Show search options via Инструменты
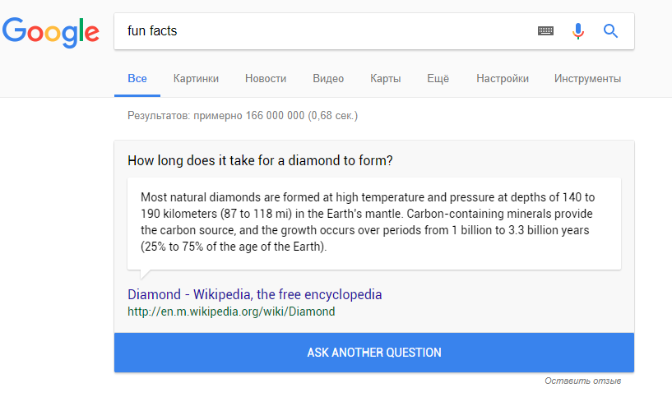 587,79
